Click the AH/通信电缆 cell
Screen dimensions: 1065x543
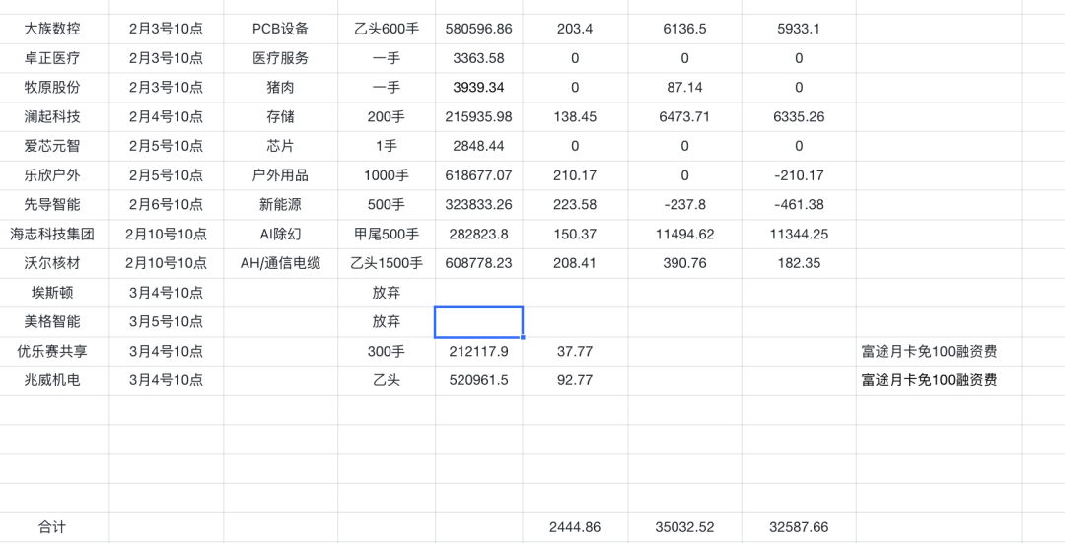coord(280,263)
